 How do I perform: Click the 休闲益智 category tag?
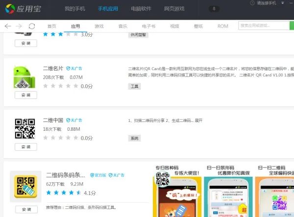(x=138, y=35)
